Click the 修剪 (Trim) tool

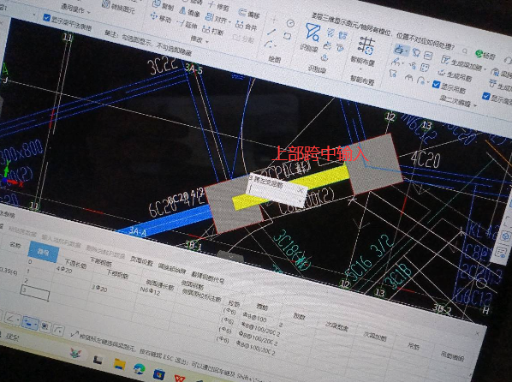pos(219,6)
